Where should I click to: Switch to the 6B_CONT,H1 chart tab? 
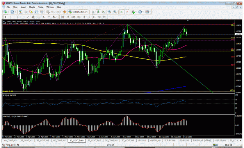[27, 141]
